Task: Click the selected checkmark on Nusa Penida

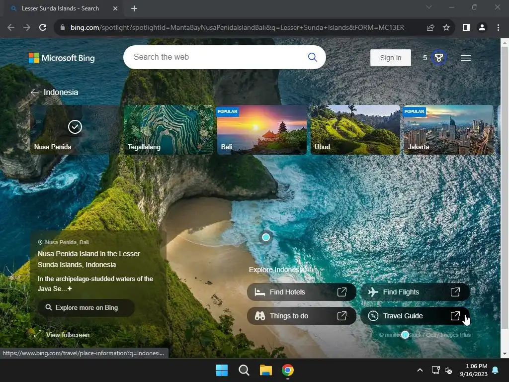Action: [x=75, y=127]
